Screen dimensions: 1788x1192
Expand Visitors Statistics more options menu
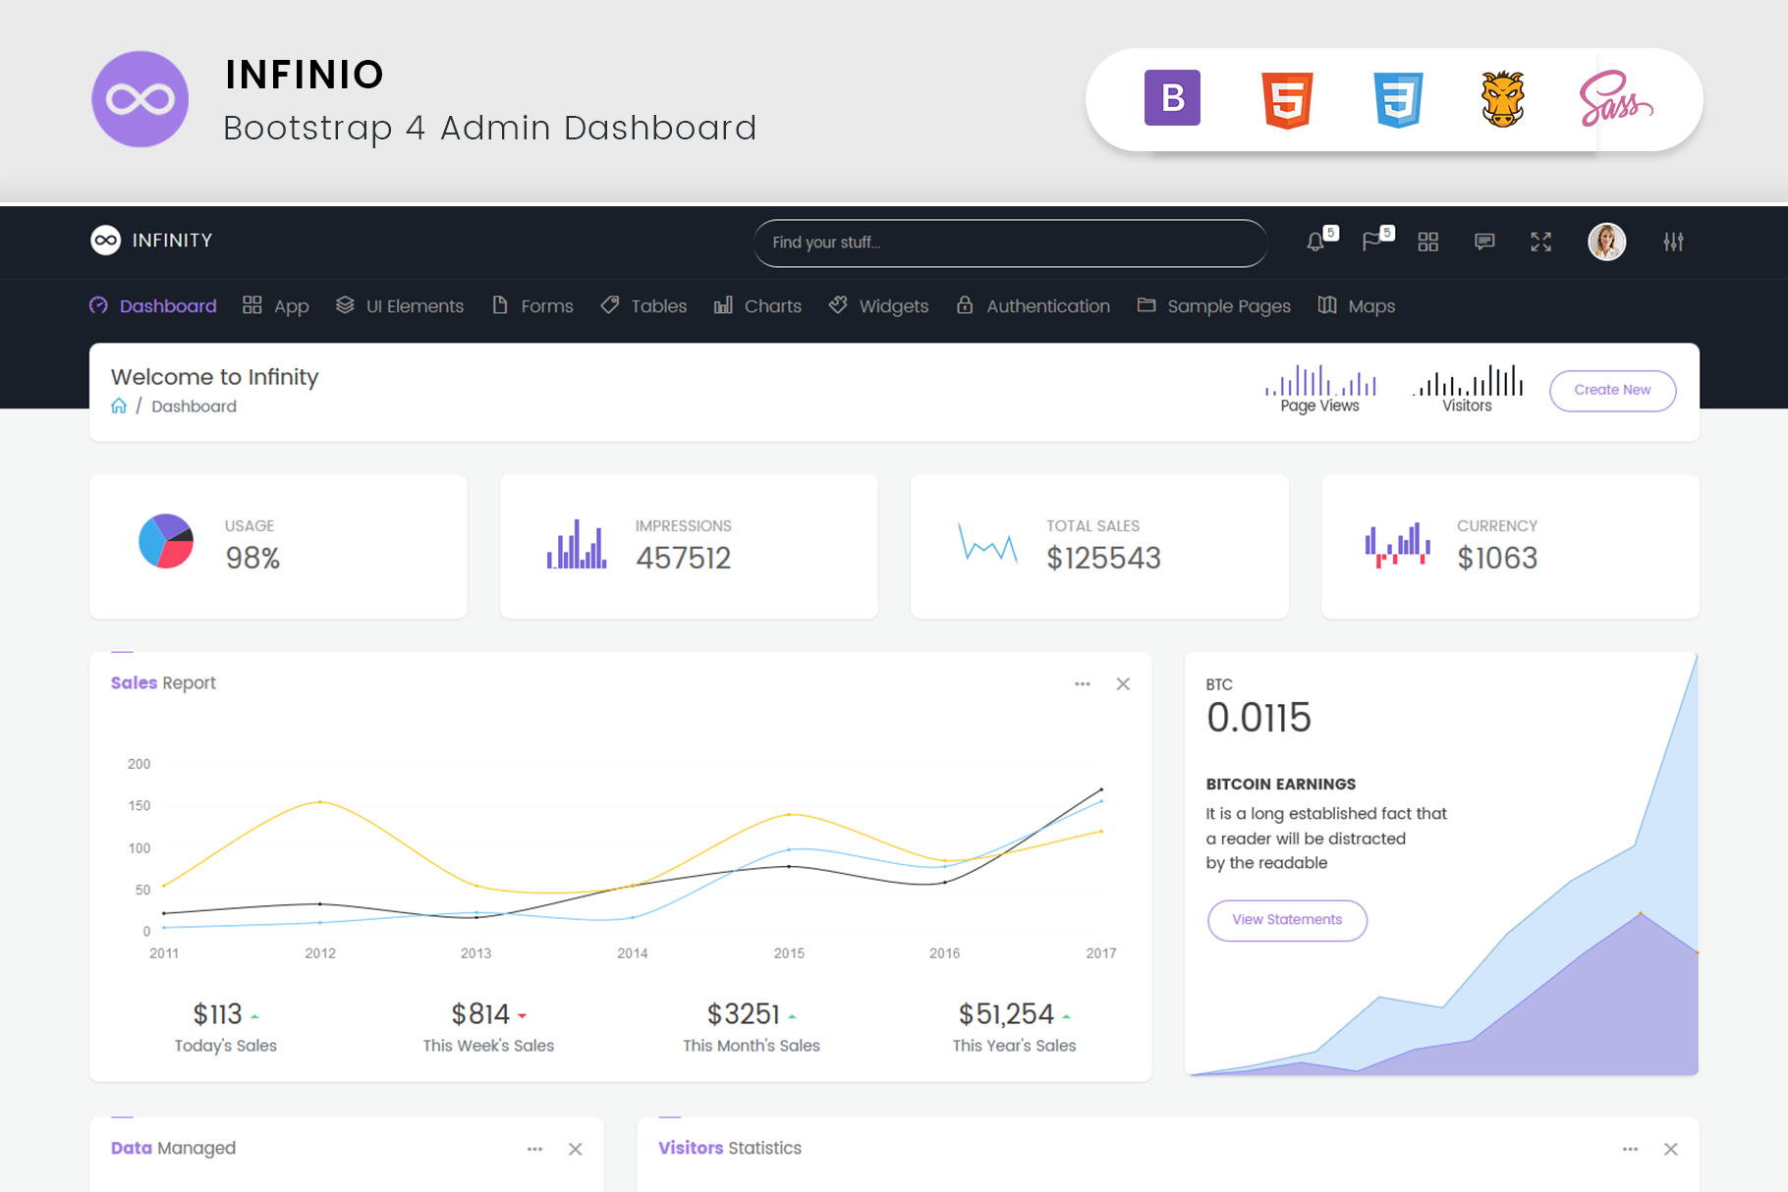(x=1630, y=1150)
